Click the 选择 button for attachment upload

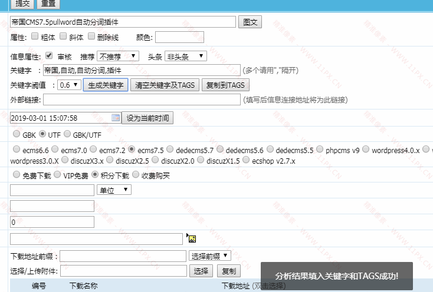pos(201,271)
